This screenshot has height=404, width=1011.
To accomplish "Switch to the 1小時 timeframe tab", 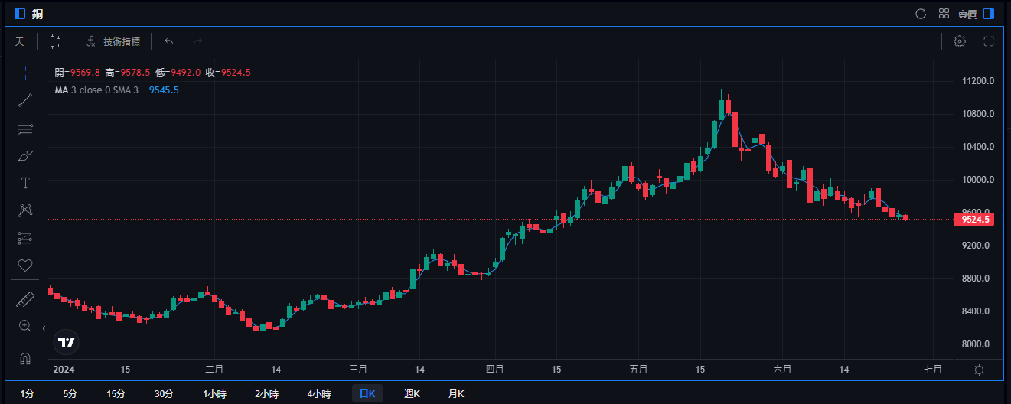I will (214, 394).
